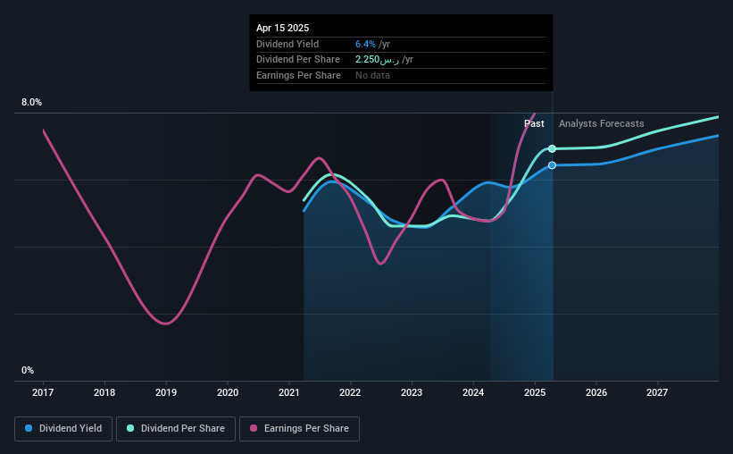
Task: Click the Analysts Forecasts label
Action: (601, 123)
